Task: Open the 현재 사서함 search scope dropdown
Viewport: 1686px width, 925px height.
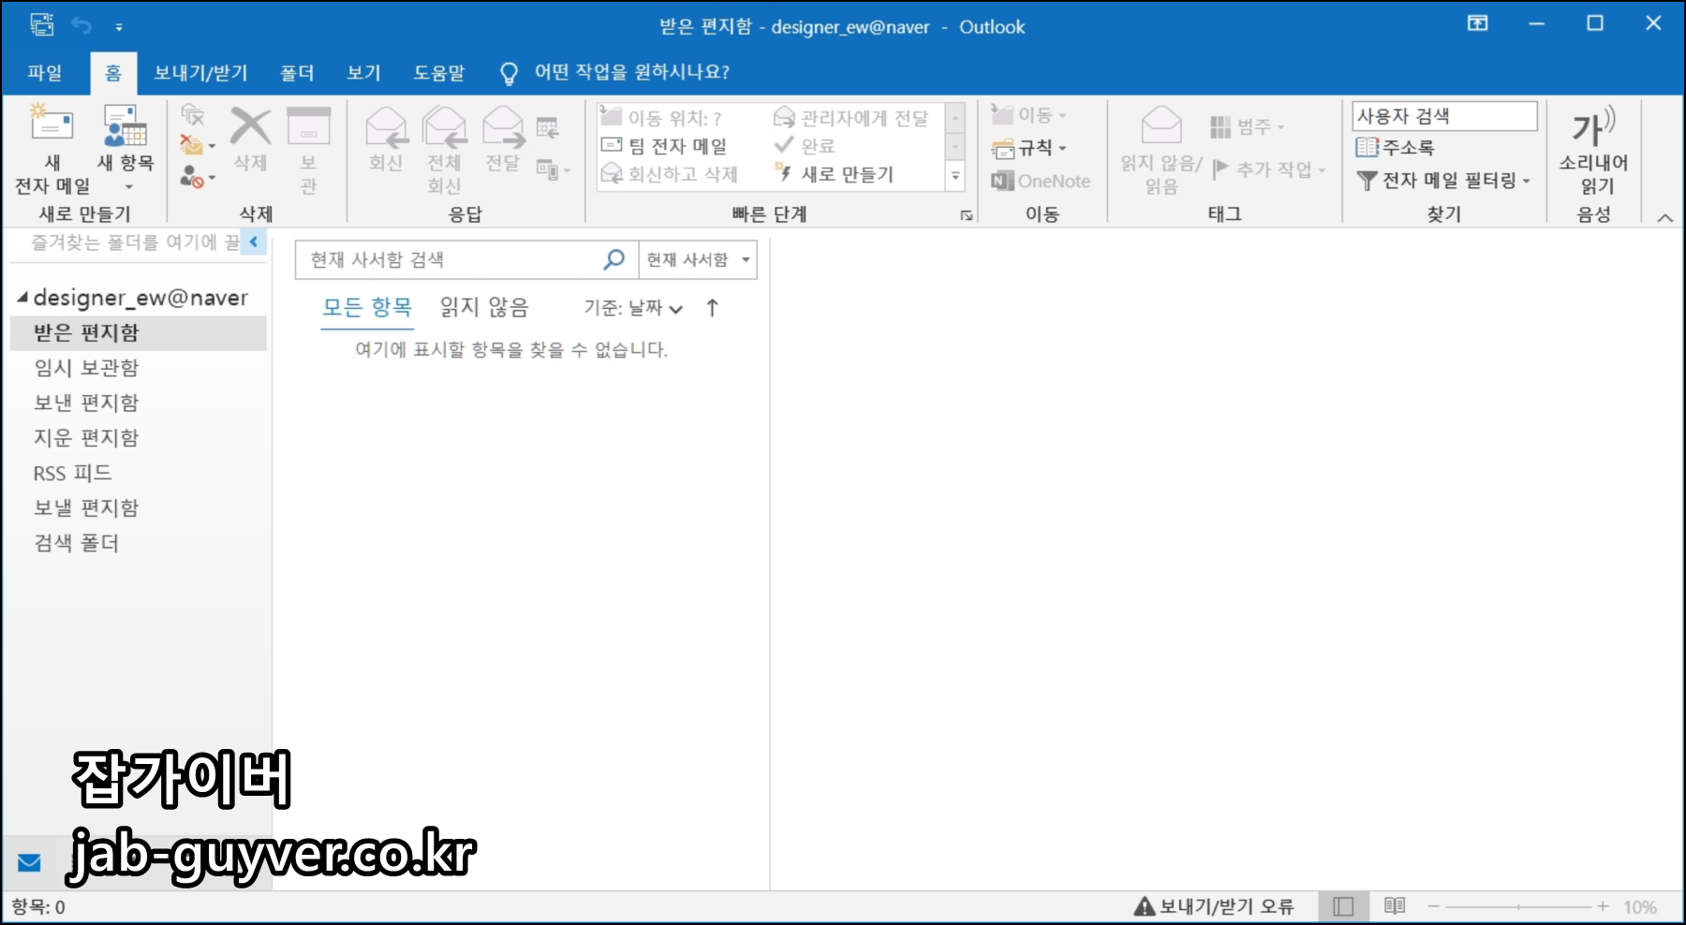Action: pos(698,259)
